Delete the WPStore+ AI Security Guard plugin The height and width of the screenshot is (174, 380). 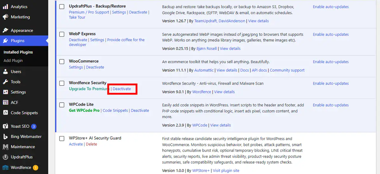(x=92, y=144)
